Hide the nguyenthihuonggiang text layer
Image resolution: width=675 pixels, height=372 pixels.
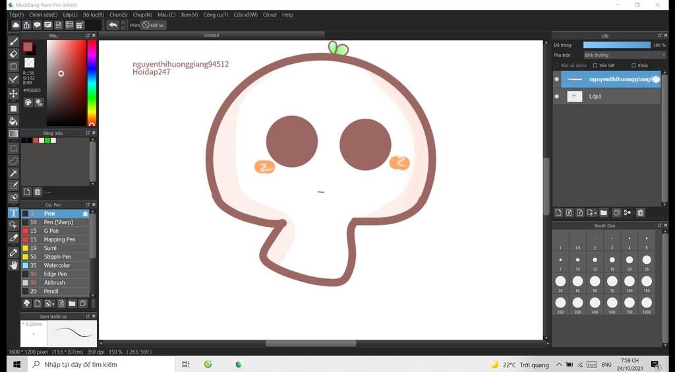pyautogui.click(x=556, y=79)
